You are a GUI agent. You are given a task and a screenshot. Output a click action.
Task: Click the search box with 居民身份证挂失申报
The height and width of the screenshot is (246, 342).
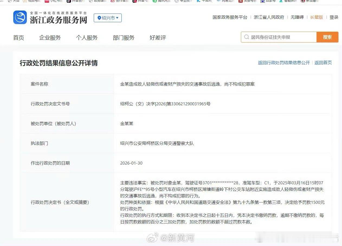click(279, 37)
